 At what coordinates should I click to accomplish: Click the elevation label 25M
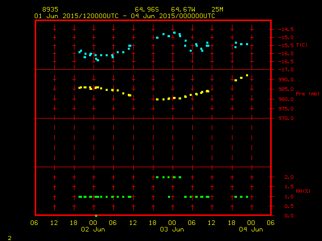[x=217, y=10]
